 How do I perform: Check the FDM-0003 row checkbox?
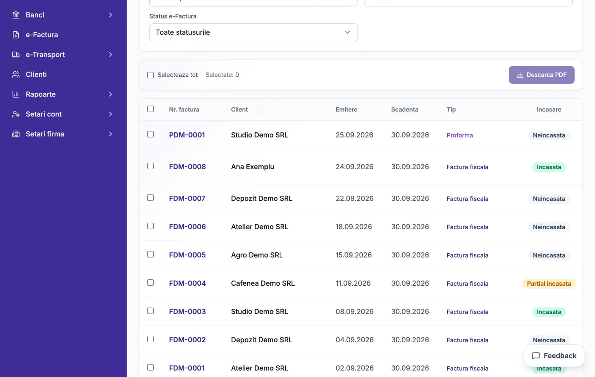[x=150, y=311]
